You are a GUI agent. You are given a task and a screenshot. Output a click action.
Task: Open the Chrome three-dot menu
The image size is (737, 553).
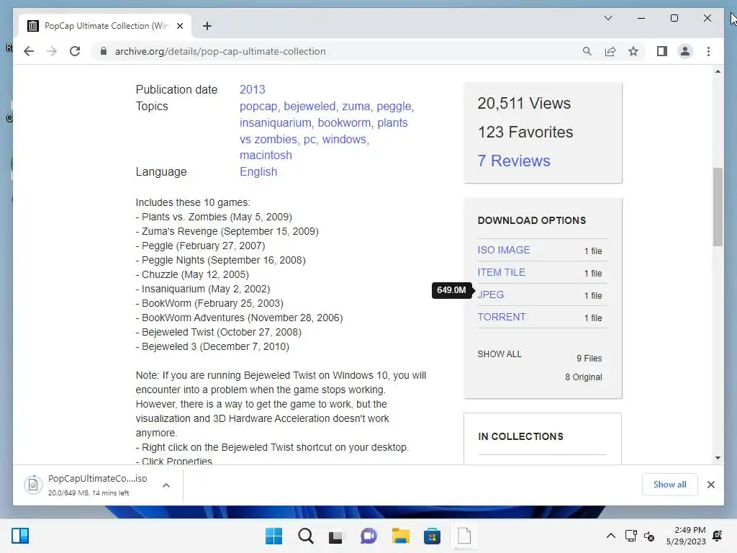pos(708,51)
